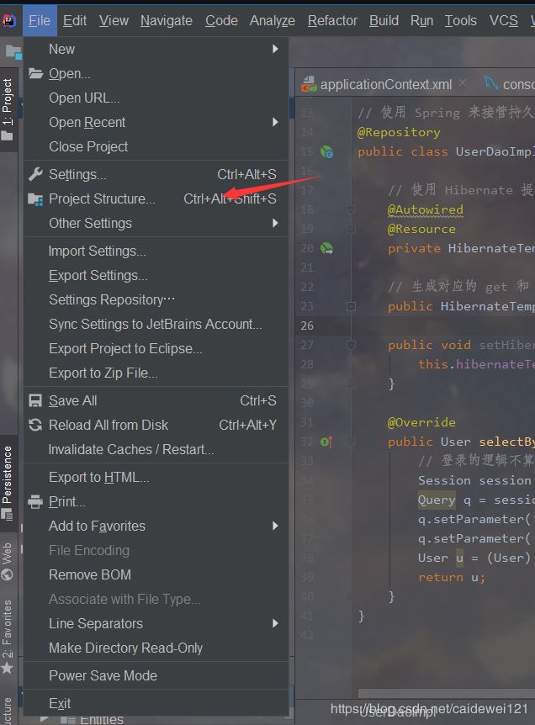Open the Run menu
The image size is (535, 725).
click(421, 21)
